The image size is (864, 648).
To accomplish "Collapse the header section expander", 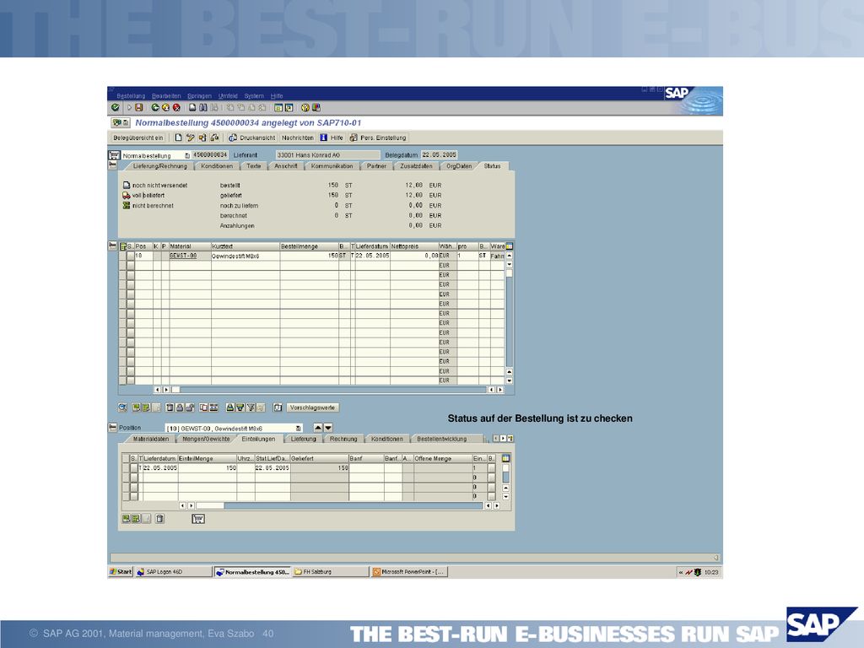I will pos(112,165).
